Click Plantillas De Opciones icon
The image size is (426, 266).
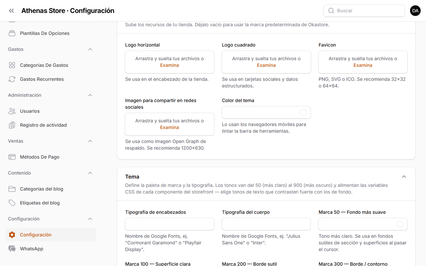tap(12, 33)
